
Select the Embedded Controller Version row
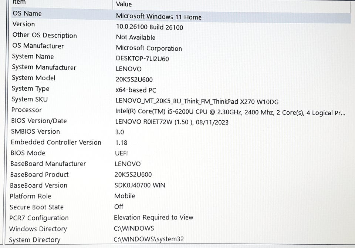point(56,143)
